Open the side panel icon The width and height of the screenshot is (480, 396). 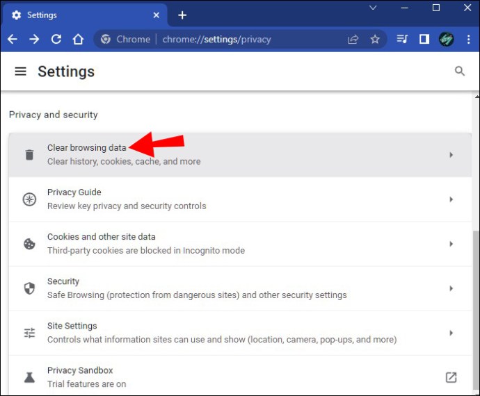[424, 39]
